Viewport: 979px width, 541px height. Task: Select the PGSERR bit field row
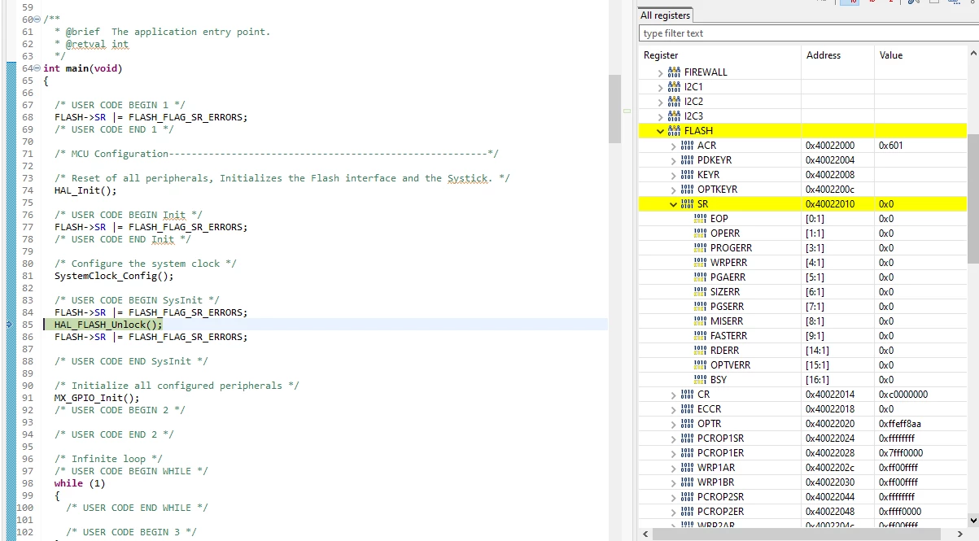tap(803, 306)
